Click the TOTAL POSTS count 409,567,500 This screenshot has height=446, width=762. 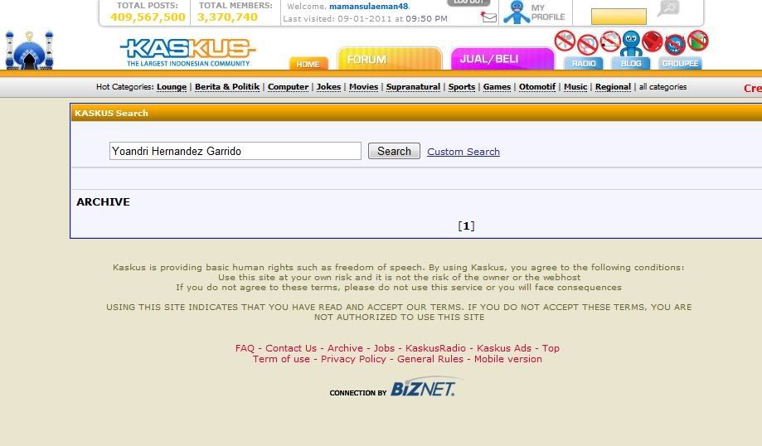(x=148, y=17)
